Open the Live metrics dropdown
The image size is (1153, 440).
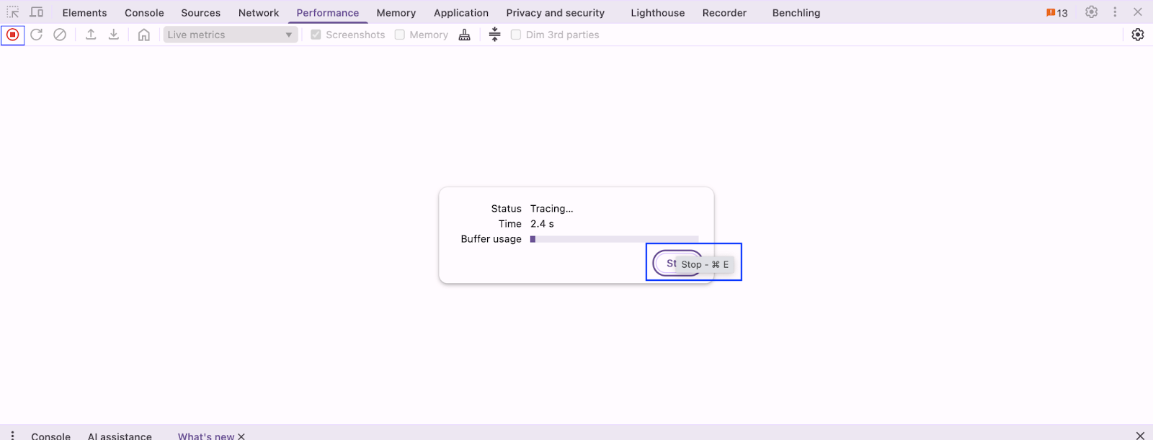pyautogui.click(x=230, y=35)
